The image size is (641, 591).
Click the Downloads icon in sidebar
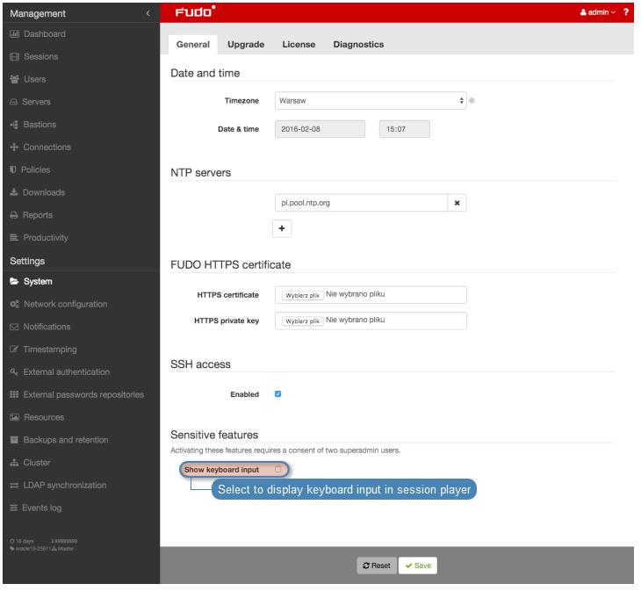pyautogui.click(x=14, y=192)
